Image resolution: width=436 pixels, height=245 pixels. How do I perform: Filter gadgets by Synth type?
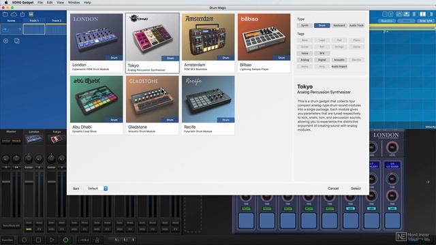tap(305, 25)
